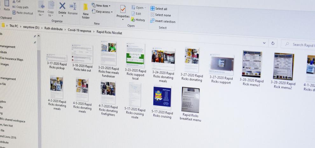Select Rapid Ricks breakfast menu file

[190, 104]
